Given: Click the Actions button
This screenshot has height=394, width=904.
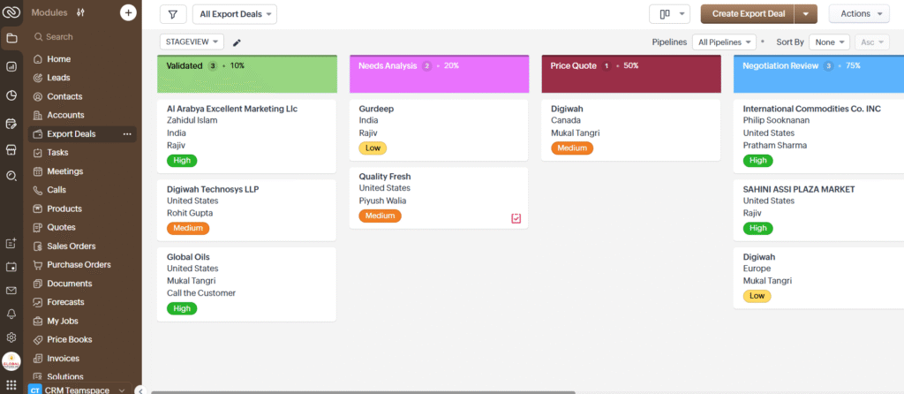Looking at the screenshot, I should coord(858,14).
